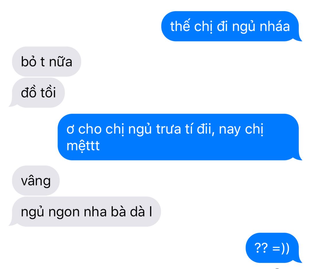Click the word "nữa" in the received message
Screen dimensions: 310x269
click(x=61, y=62)
